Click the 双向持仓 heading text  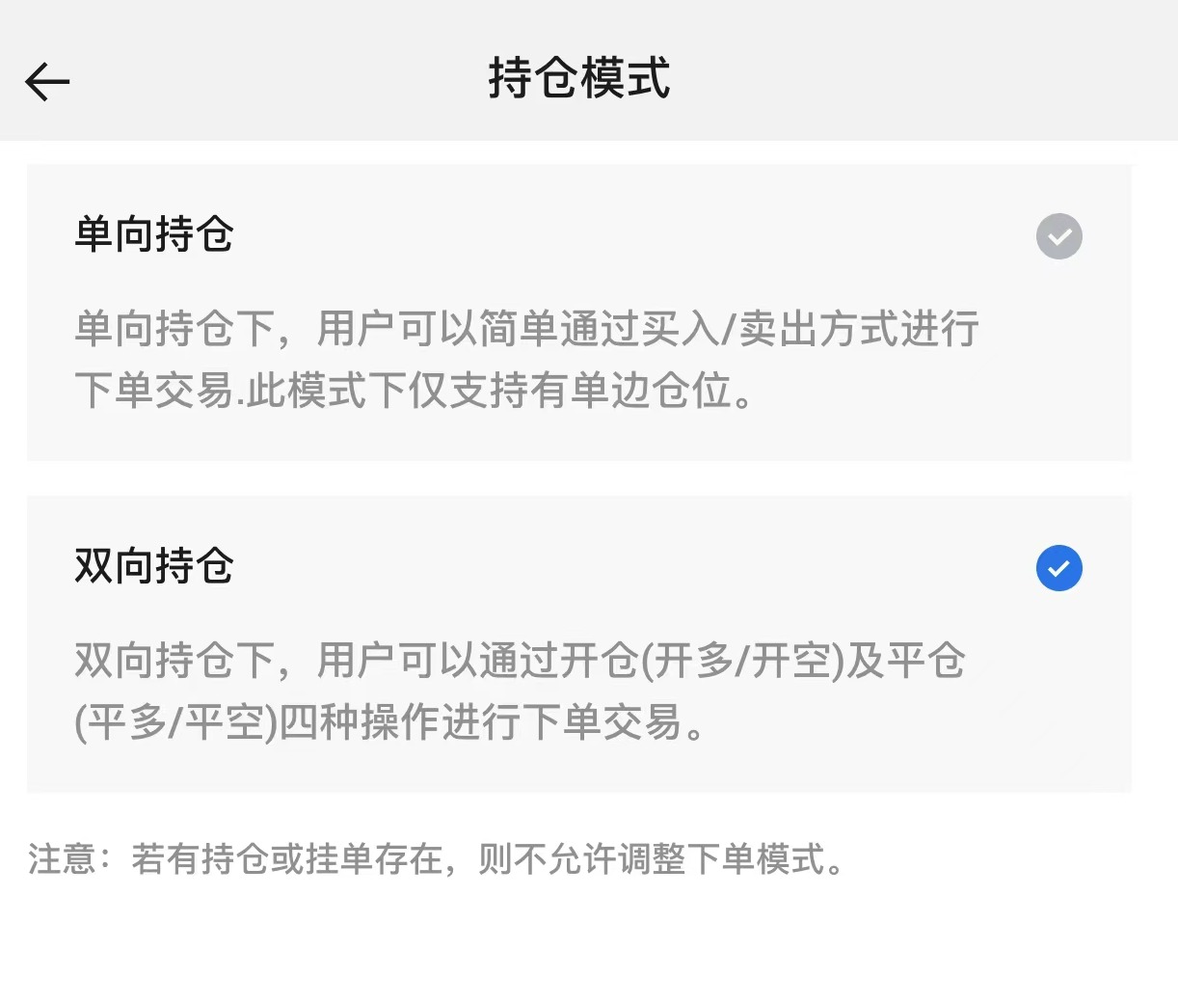click(154, 566)
